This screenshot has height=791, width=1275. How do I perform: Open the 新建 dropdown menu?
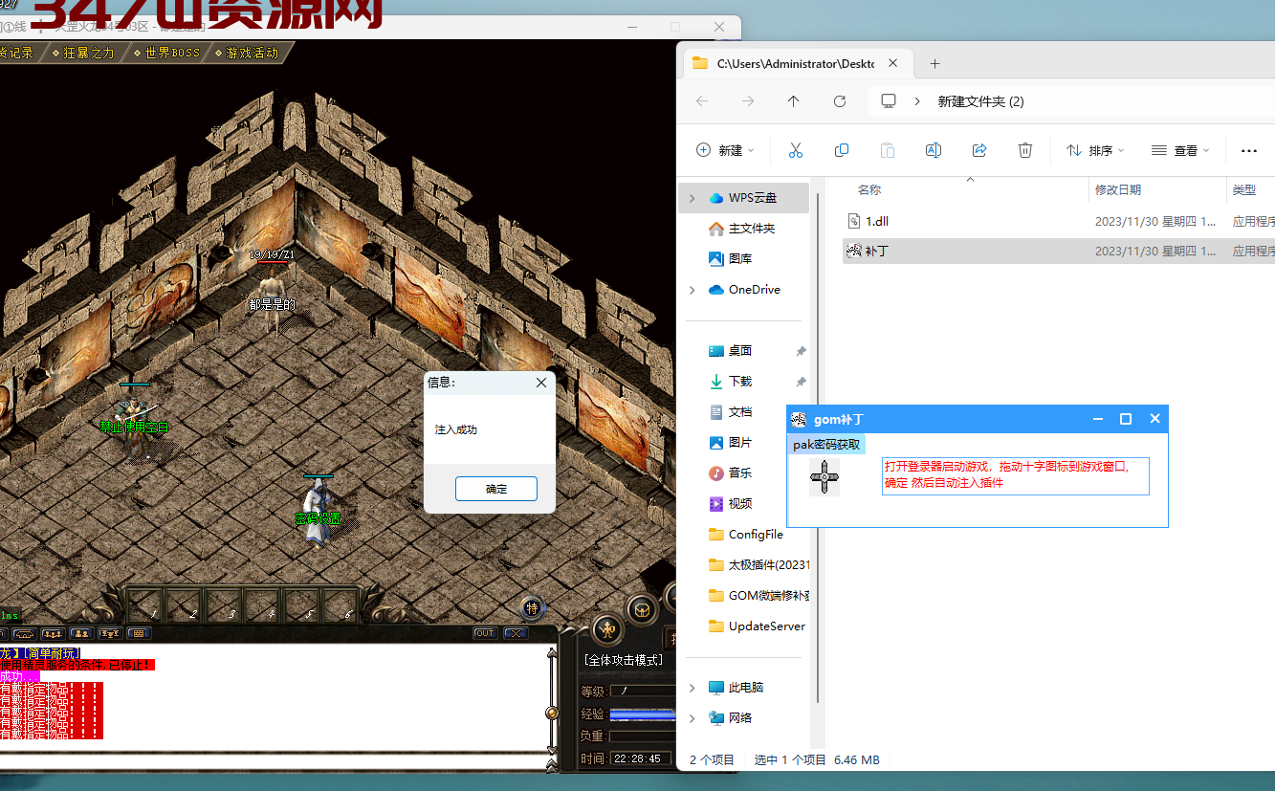725,150
